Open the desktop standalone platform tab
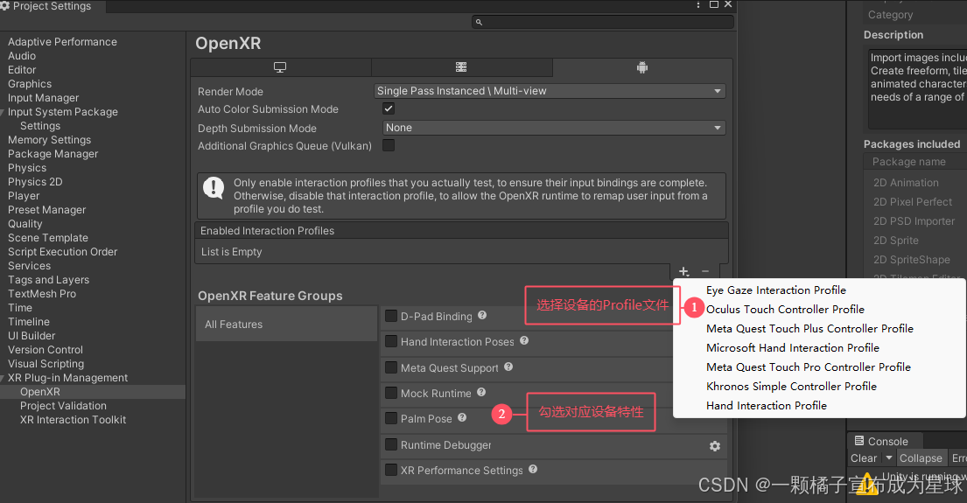The height and width of the screenshot is (503, 967). point(280,68)
